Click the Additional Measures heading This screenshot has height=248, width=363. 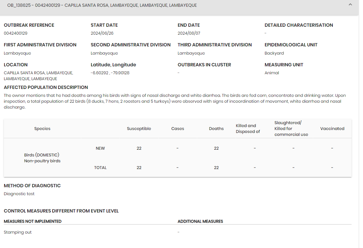(200, 221)
